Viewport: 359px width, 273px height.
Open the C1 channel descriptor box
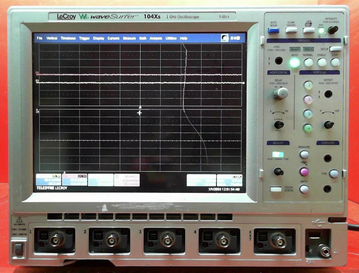48,180
